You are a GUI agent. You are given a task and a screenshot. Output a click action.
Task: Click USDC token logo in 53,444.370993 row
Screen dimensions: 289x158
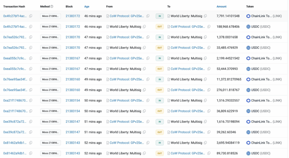pyautogui.click(x=248, y=69)
